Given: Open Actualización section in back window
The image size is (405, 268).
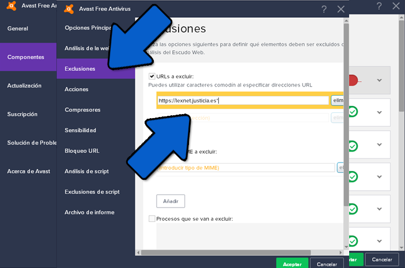Looking at the screenshot, I should (x=24, y=85).
